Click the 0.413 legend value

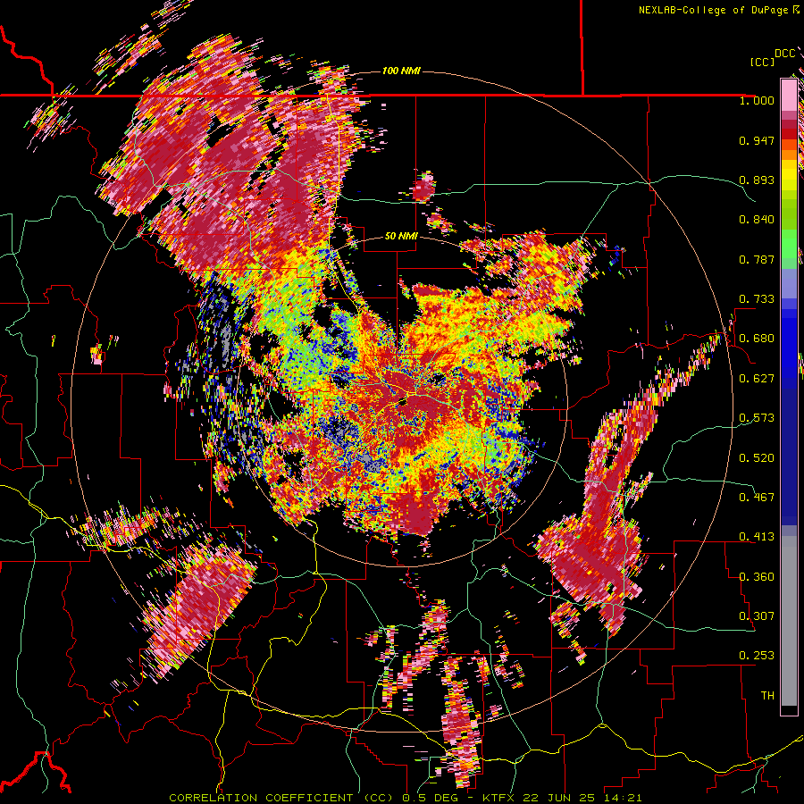tap(757, 537)
